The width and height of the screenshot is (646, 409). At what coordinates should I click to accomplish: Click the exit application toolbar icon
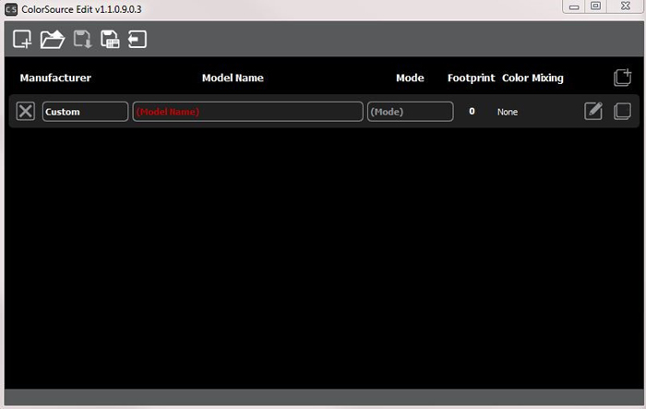(138, 39)
